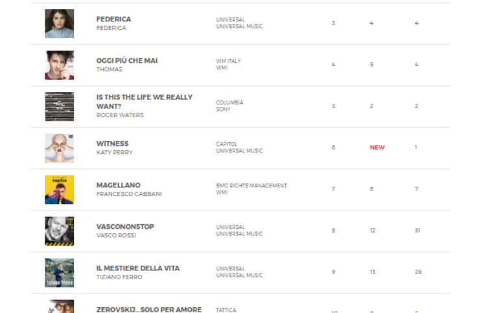The height and width of the screenshot is (313, 483).
Task: Open the VASCONONSTOP title link
Action: point(125,227)
